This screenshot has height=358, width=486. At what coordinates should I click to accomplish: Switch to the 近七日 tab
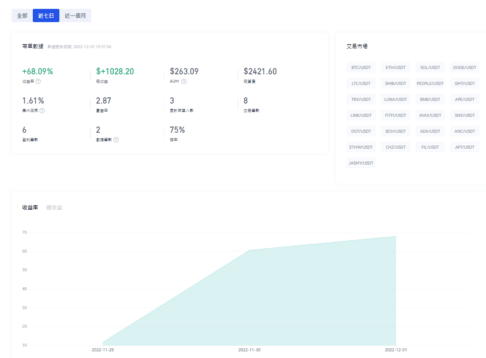coord(46,15)
